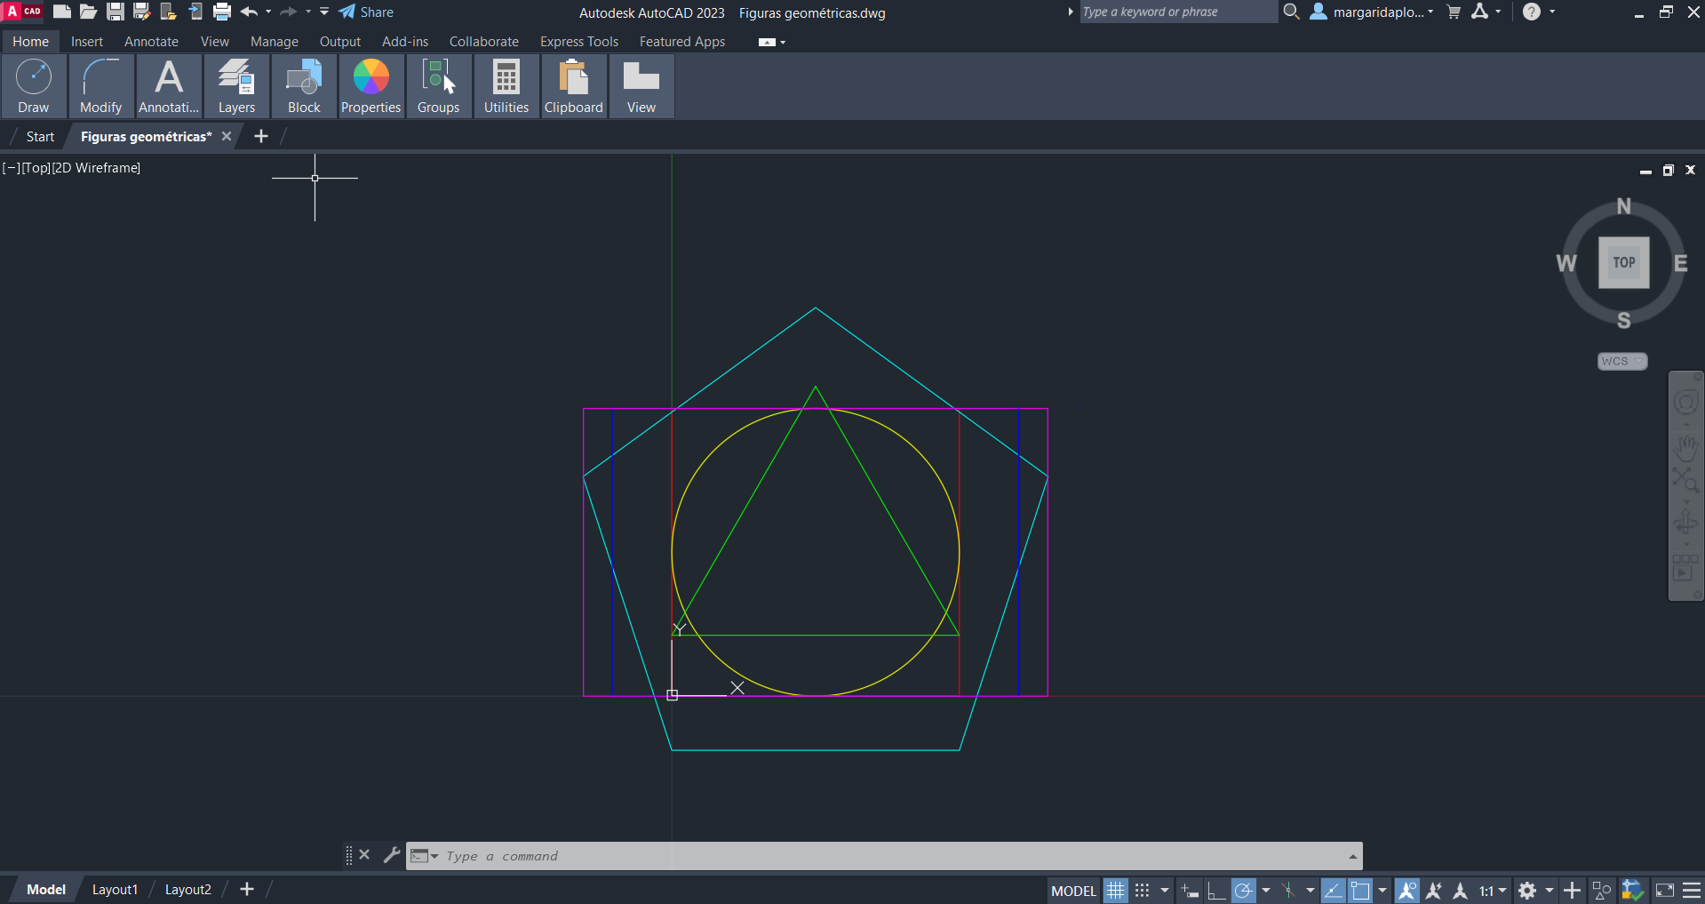This screenshot has height=904, width=1705.
Task: Open the WCS coordinate system dropdown
Action: coord(1621,361)
